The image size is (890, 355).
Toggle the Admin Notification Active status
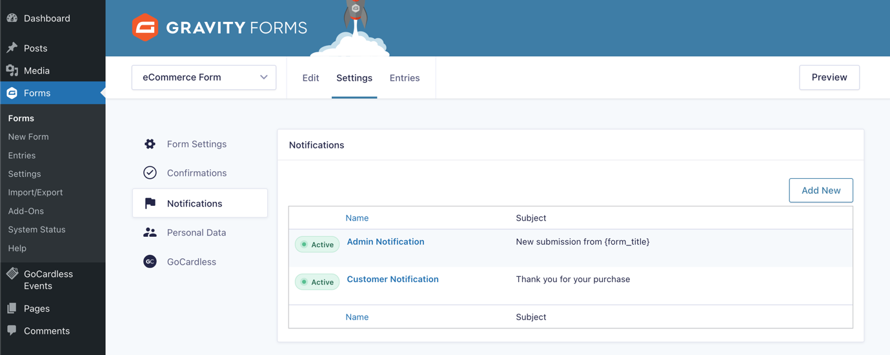(x=317, y=245)
